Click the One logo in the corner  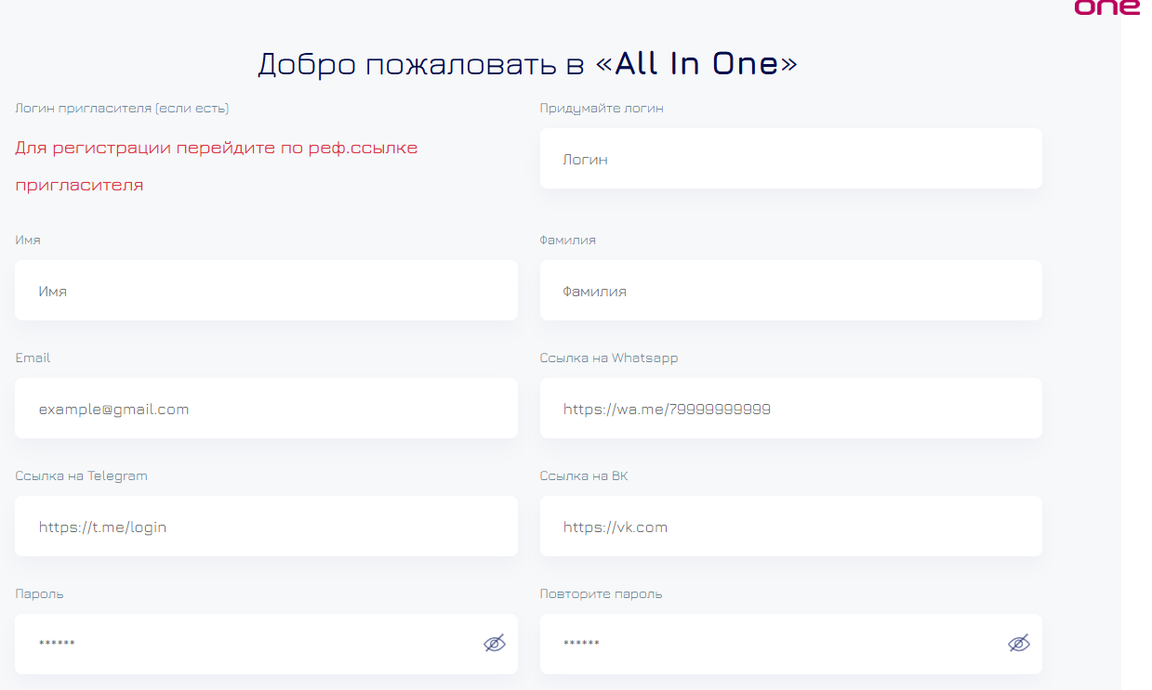coord(1106,7)
